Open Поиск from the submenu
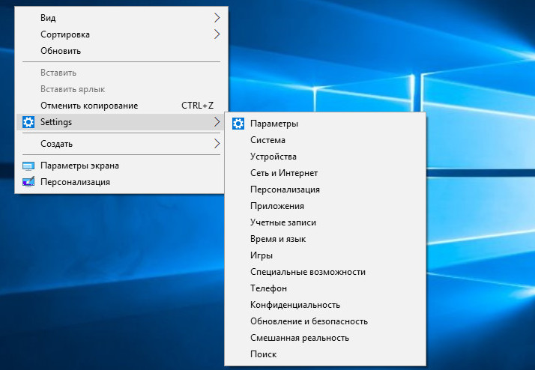 pos(325,354)
